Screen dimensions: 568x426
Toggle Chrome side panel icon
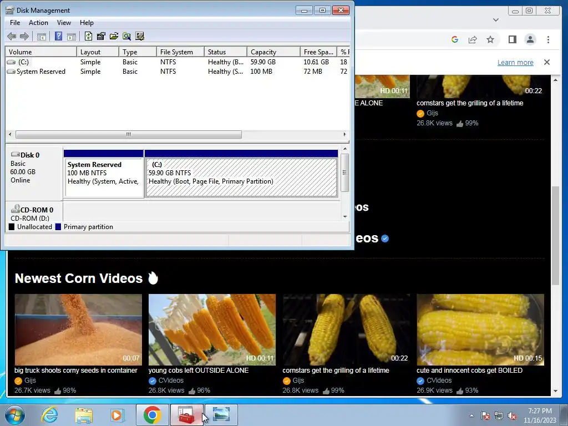click(x=512, y=39)
